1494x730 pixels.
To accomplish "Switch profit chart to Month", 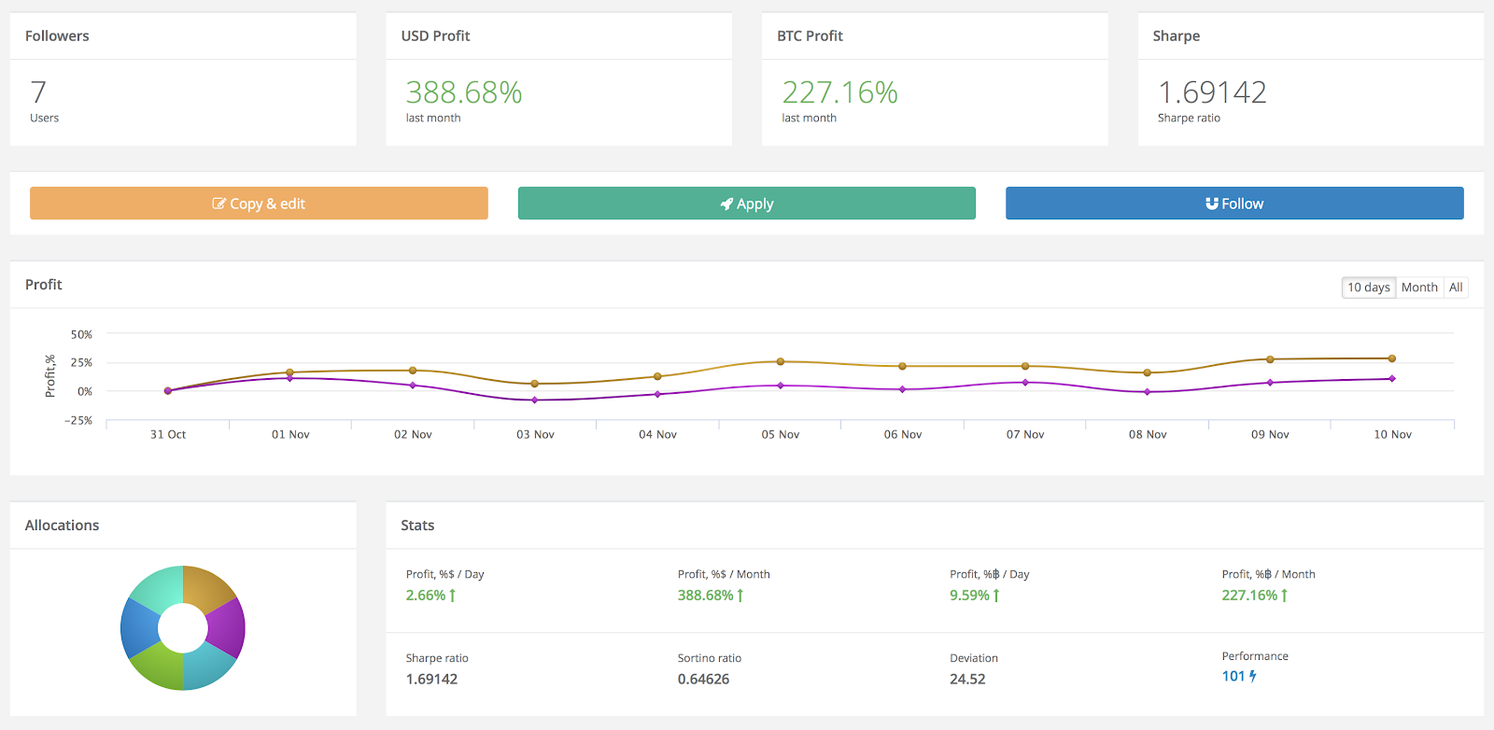I will pyautogui.click(x=1419, y=288).
